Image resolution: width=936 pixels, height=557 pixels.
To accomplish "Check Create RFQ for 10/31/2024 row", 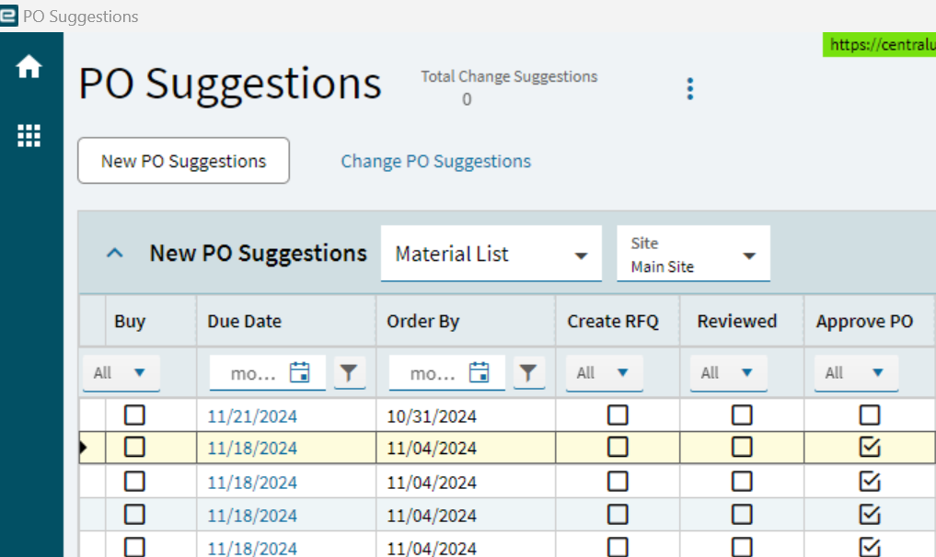I will click(618, 415).
